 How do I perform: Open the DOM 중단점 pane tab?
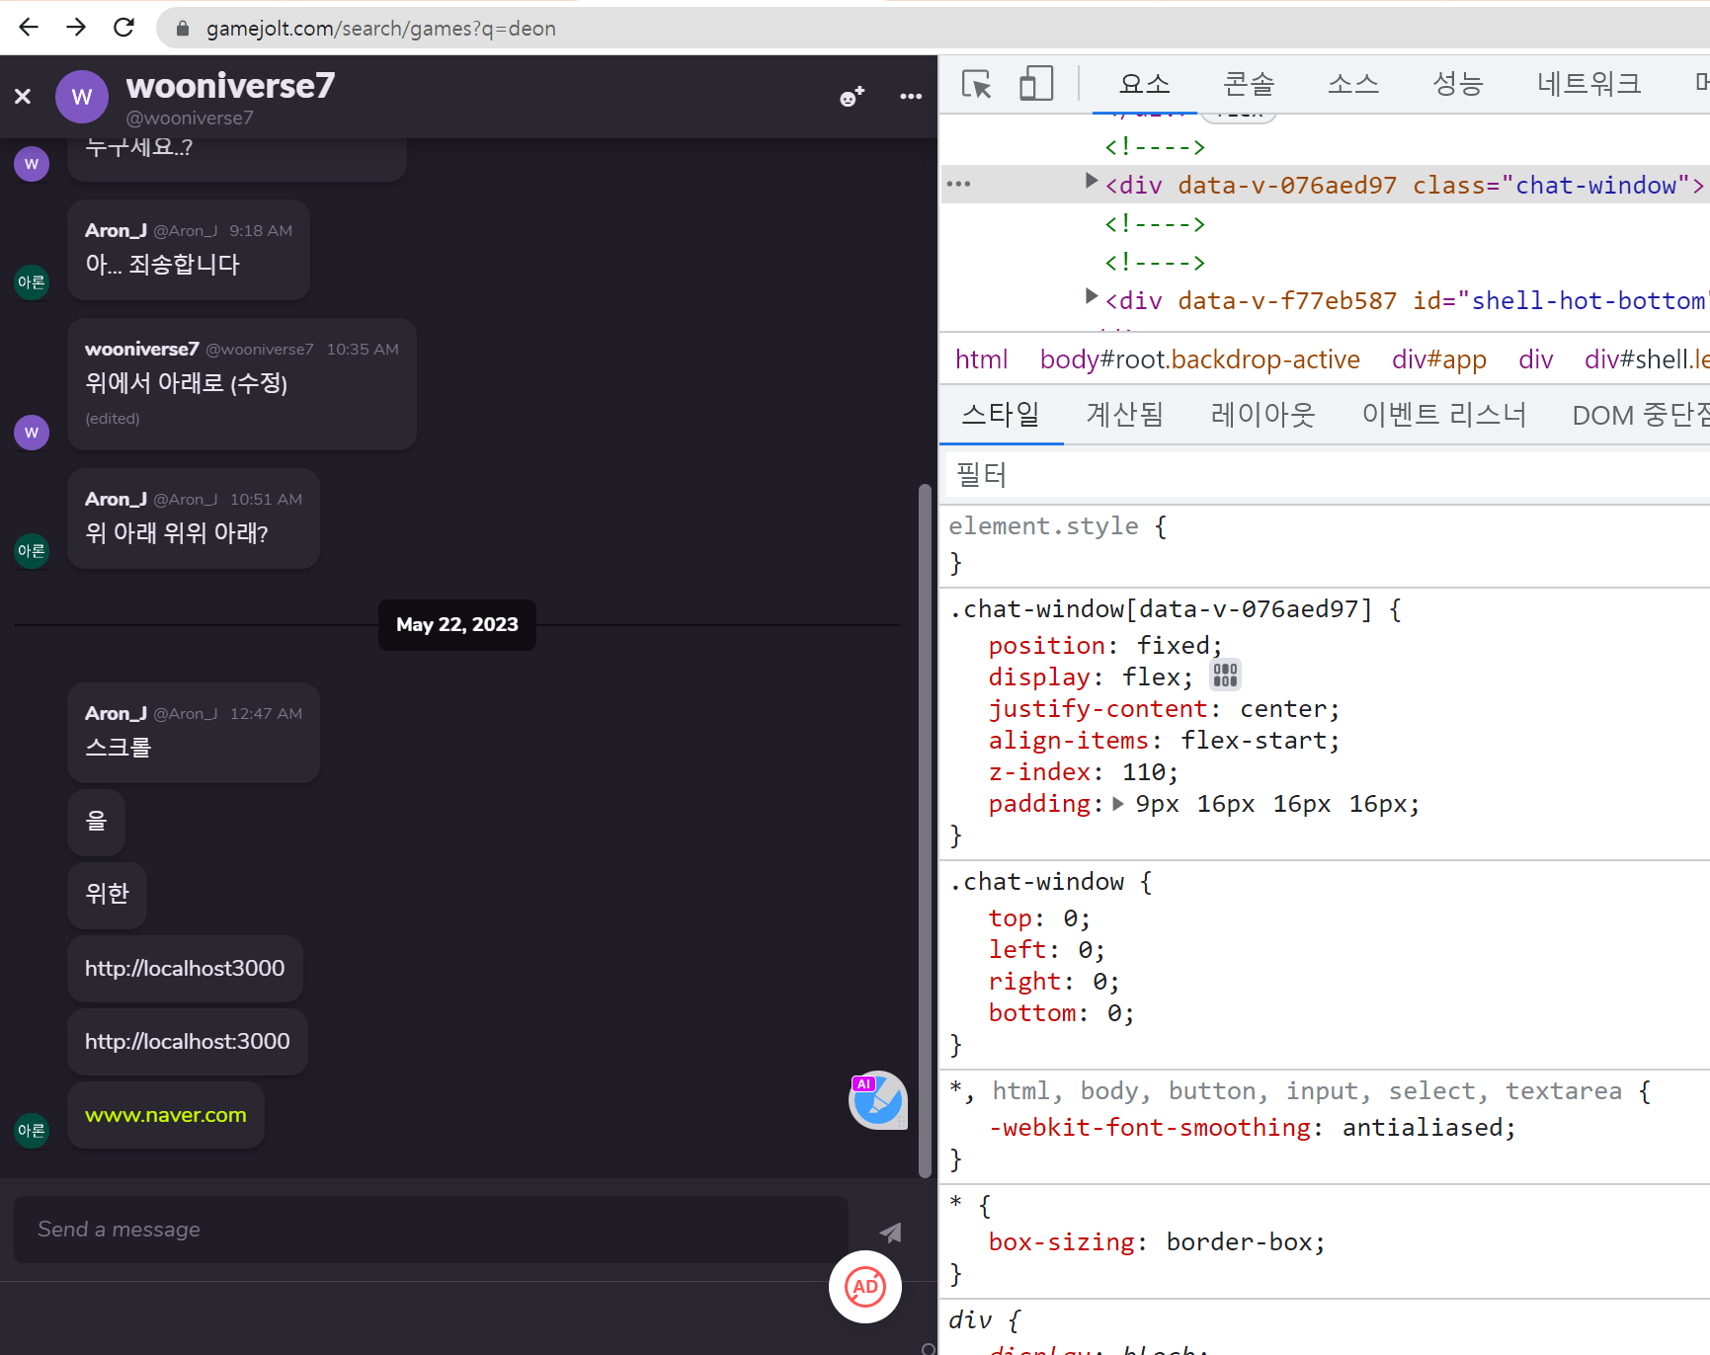tap(1640, 415)
